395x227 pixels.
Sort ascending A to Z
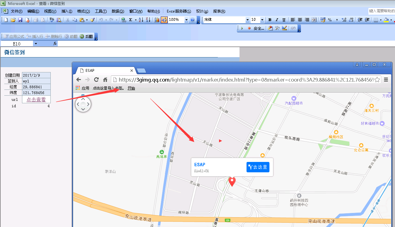coord(141,20)
